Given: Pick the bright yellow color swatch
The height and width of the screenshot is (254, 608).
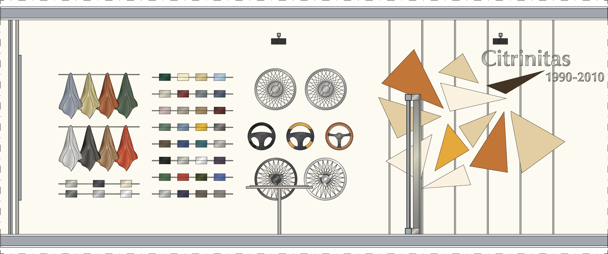Looking at the screenshot, I should [x=201, y=127].
